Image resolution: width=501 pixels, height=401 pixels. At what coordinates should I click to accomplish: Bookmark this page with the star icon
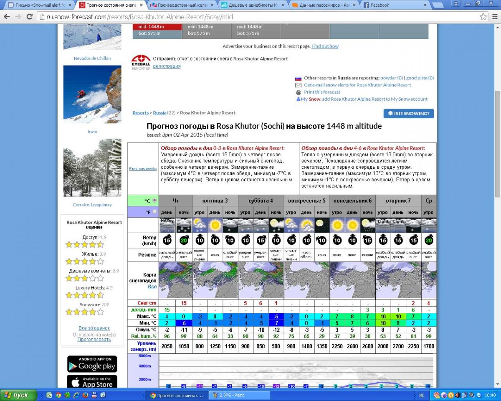pos(483,17)
